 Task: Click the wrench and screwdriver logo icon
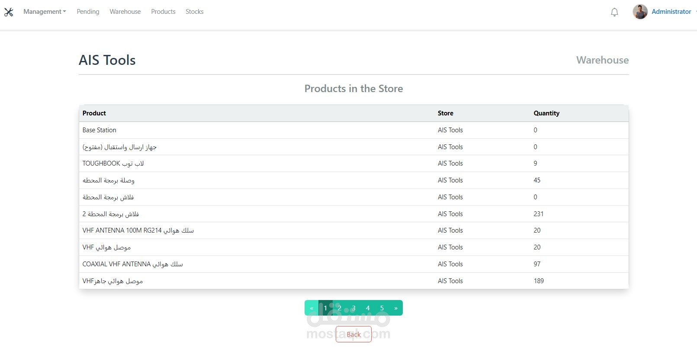pyautogui.click(x=9, y=12)
